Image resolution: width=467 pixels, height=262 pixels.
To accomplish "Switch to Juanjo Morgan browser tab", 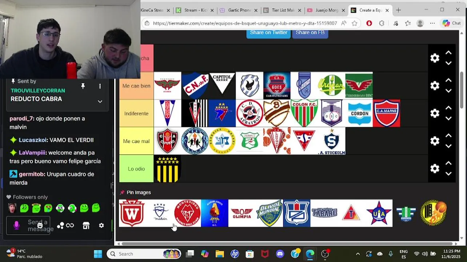I will coord(327,10).
